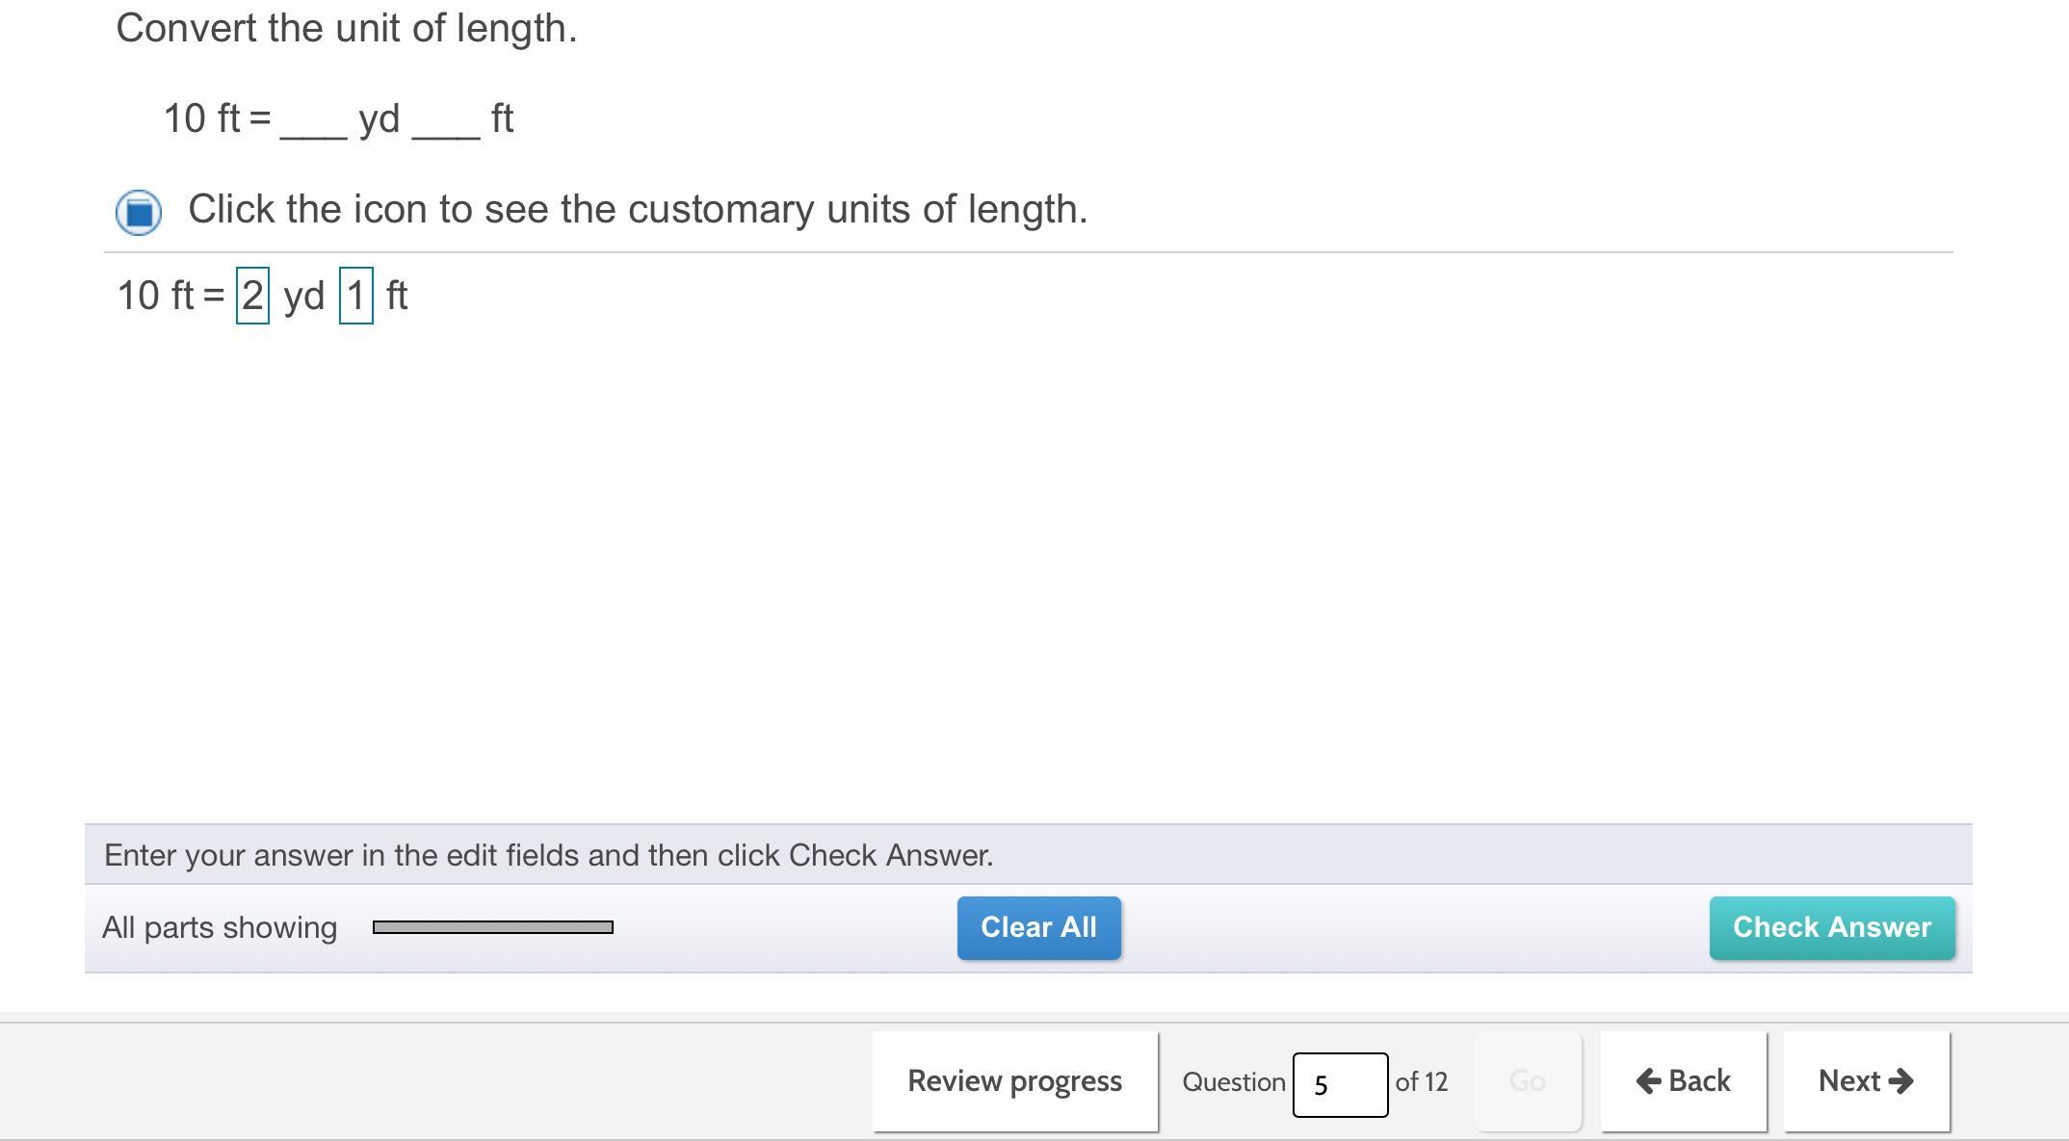Open Review progress
Viewport: 2069px width, 1141px height.
1014,1081
